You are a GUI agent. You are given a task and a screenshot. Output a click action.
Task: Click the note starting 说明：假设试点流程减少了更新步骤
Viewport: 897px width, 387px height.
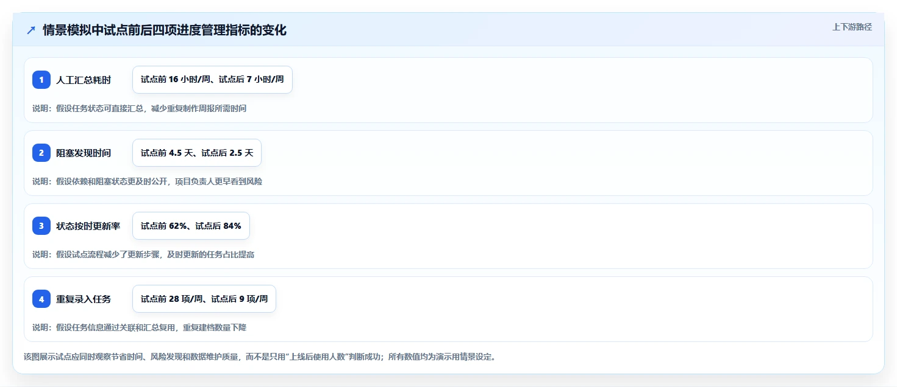(143, 254)
